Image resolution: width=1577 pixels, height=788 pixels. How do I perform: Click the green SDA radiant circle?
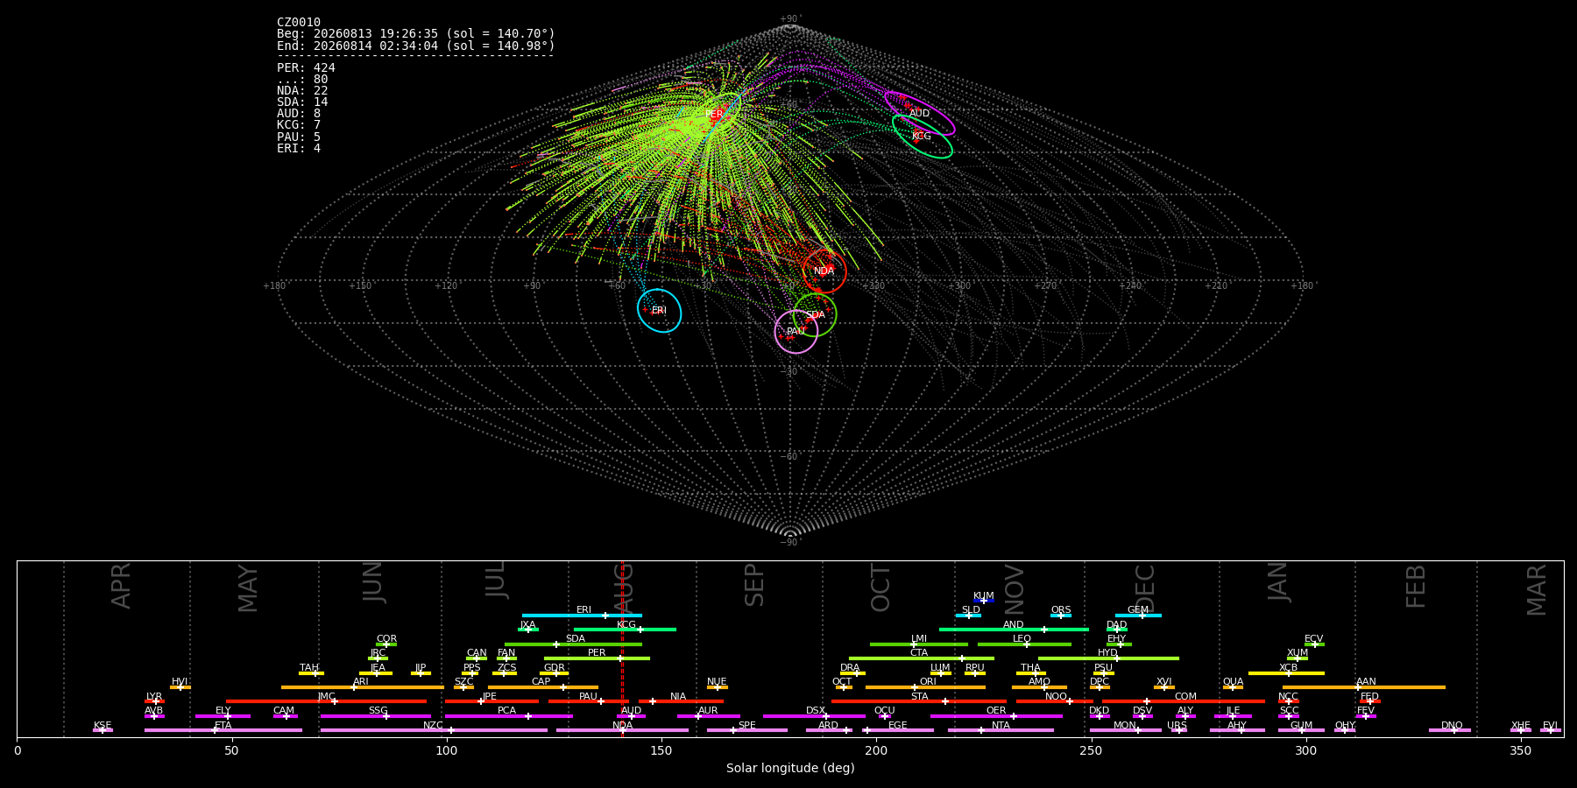tap(815, 315)
